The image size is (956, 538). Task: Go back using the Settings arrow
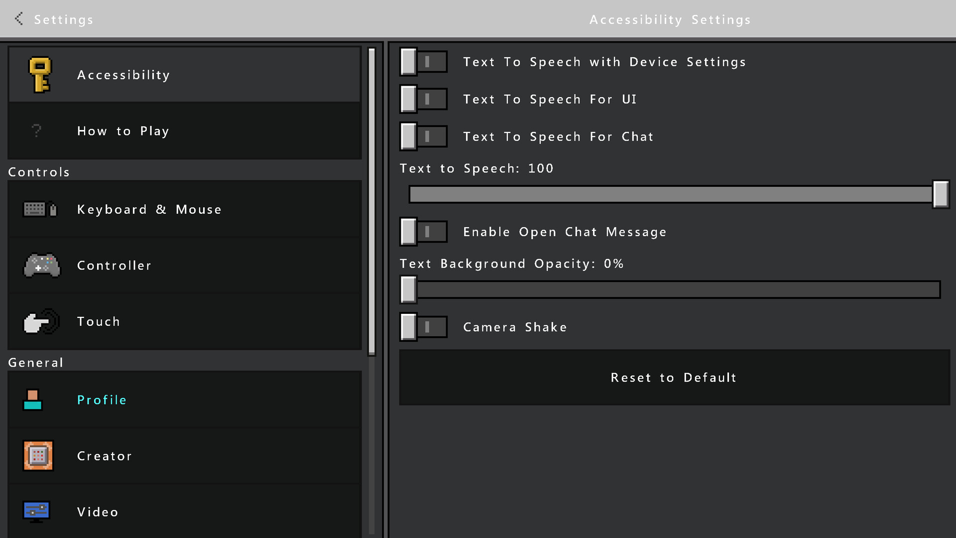(19, 19)
